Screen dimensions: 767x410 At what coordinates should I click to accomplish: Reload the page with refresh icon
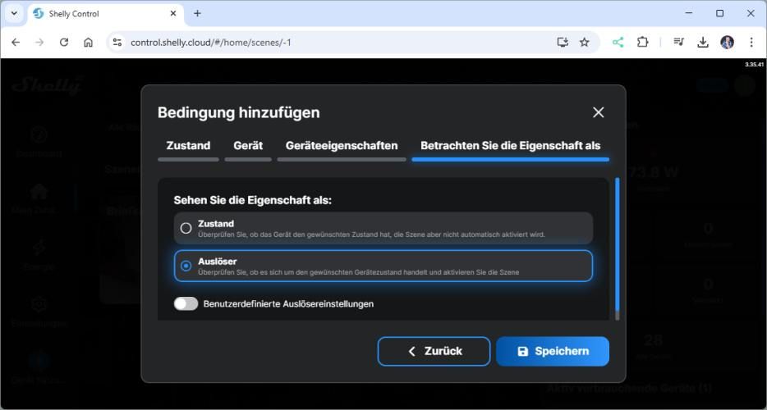[64, 42]
